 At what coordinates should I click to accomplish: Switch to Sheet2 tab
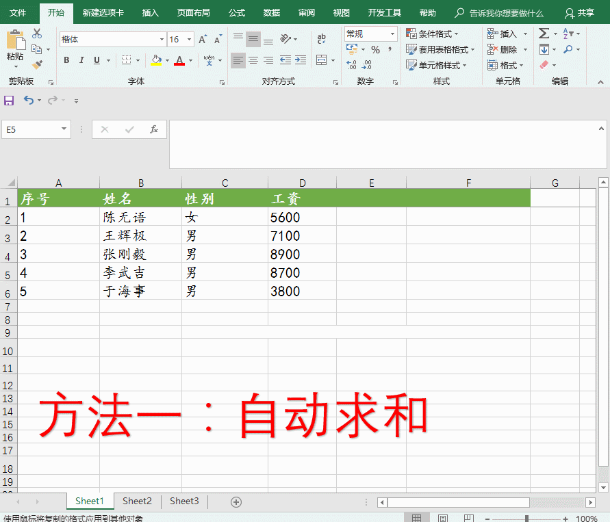[137, 501]
